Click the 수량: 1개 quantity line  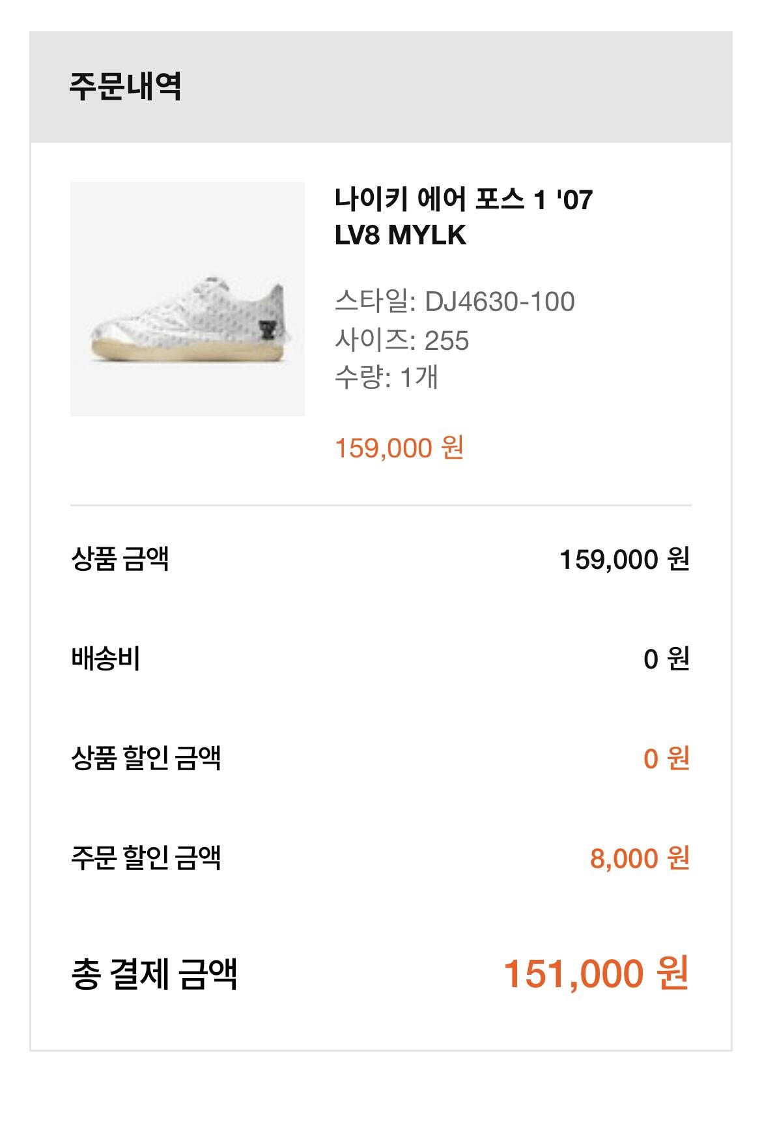click(386, 377)
